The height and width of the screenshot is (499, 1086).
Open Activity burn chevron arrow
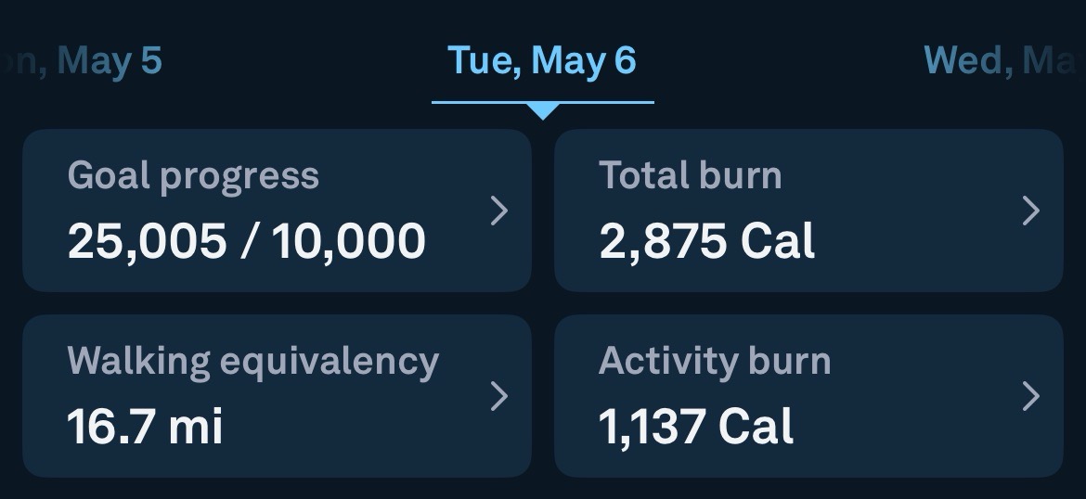[x=1031, y=396]
